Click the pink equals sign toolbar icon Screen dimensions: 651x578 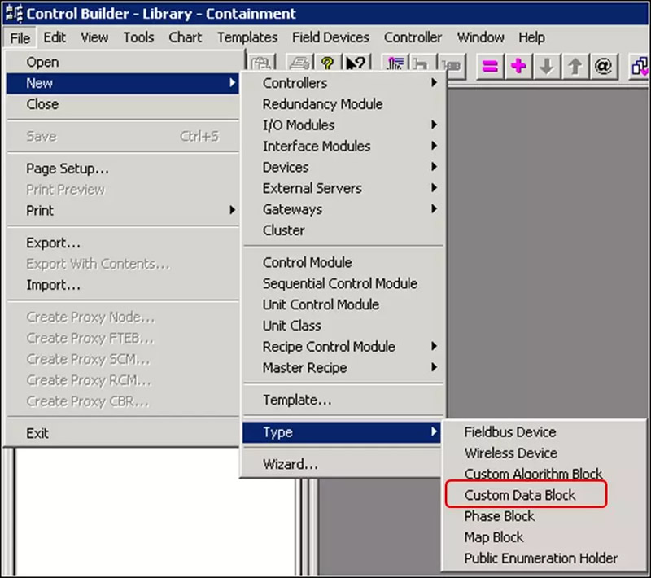tap(490, 66)
